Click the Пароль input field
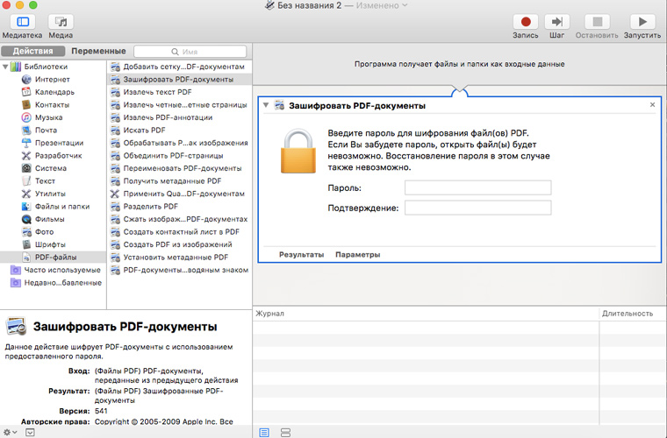 click(x=477, y=187)
